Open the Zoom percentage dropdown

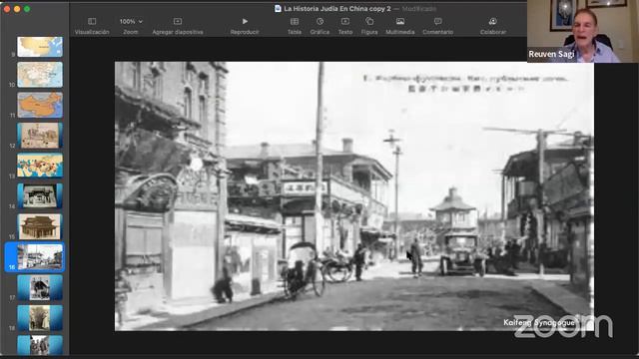pos(131,26)
